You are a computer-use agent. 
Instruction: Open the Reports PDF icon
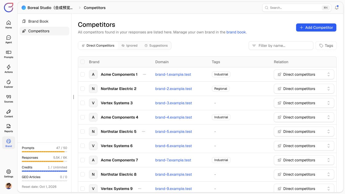click(9, 128)
